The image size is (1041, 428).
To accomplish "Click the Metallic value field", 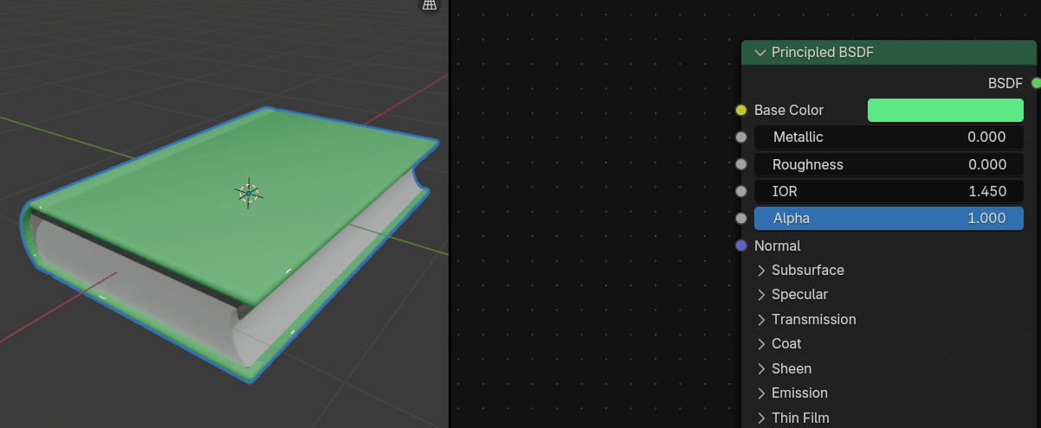I will (889, 137).
